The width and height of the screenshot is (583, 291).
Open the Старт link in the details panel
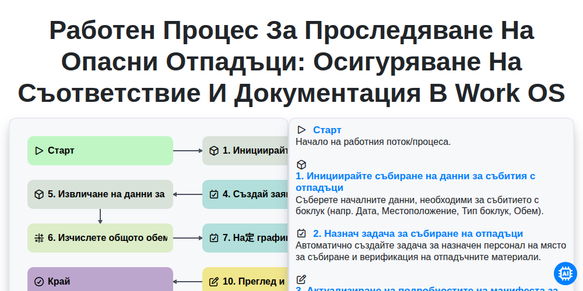coord(327,130)
